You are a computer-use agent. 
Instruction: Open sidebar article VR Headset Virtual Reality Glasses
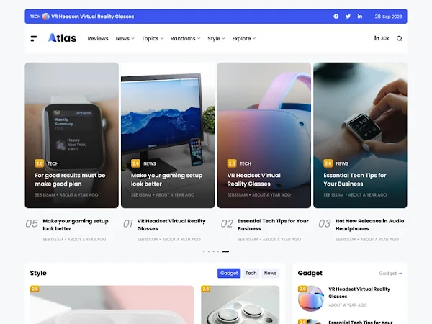pyautogui.click(x=359, y=292)
